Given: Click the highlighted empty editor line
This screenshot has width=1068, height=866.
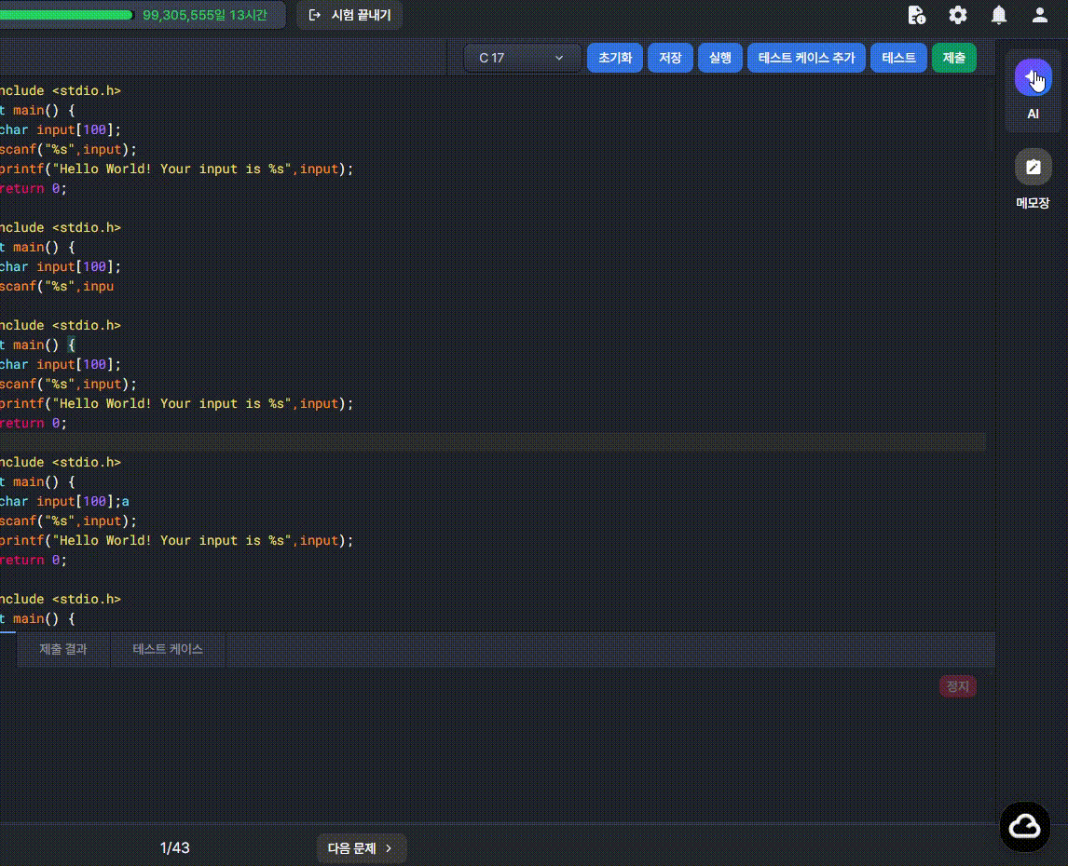Looking at the screenshot, I should 493,442.
